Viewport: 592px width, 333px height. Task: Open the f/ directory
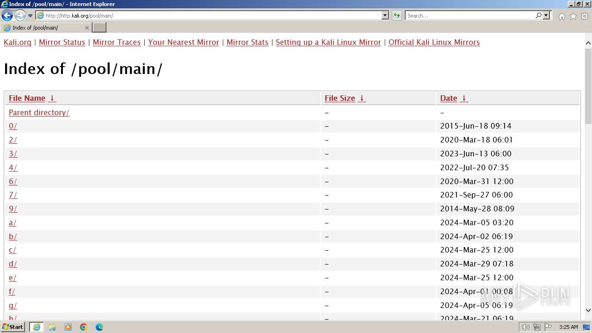click(12, 291)
